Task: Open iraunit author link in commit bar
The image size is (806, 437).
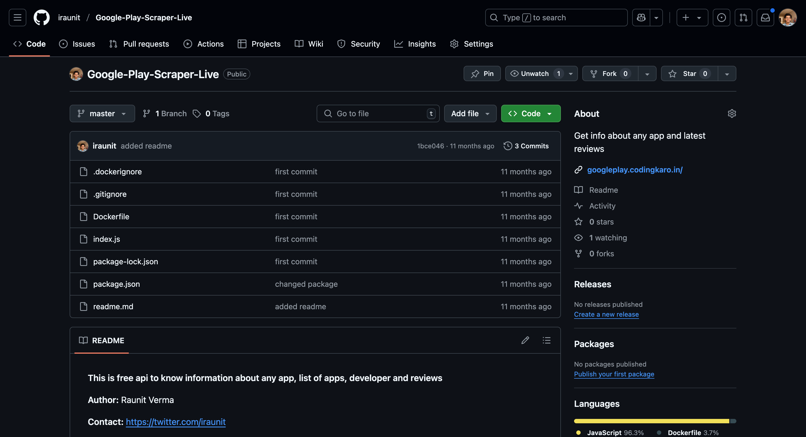Action: click(x=104, y=146)
